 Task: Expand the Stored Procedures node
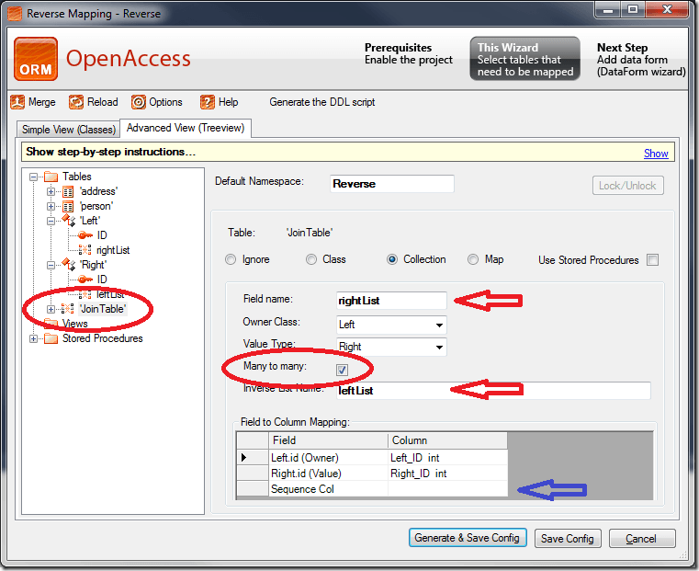point(33,339)
